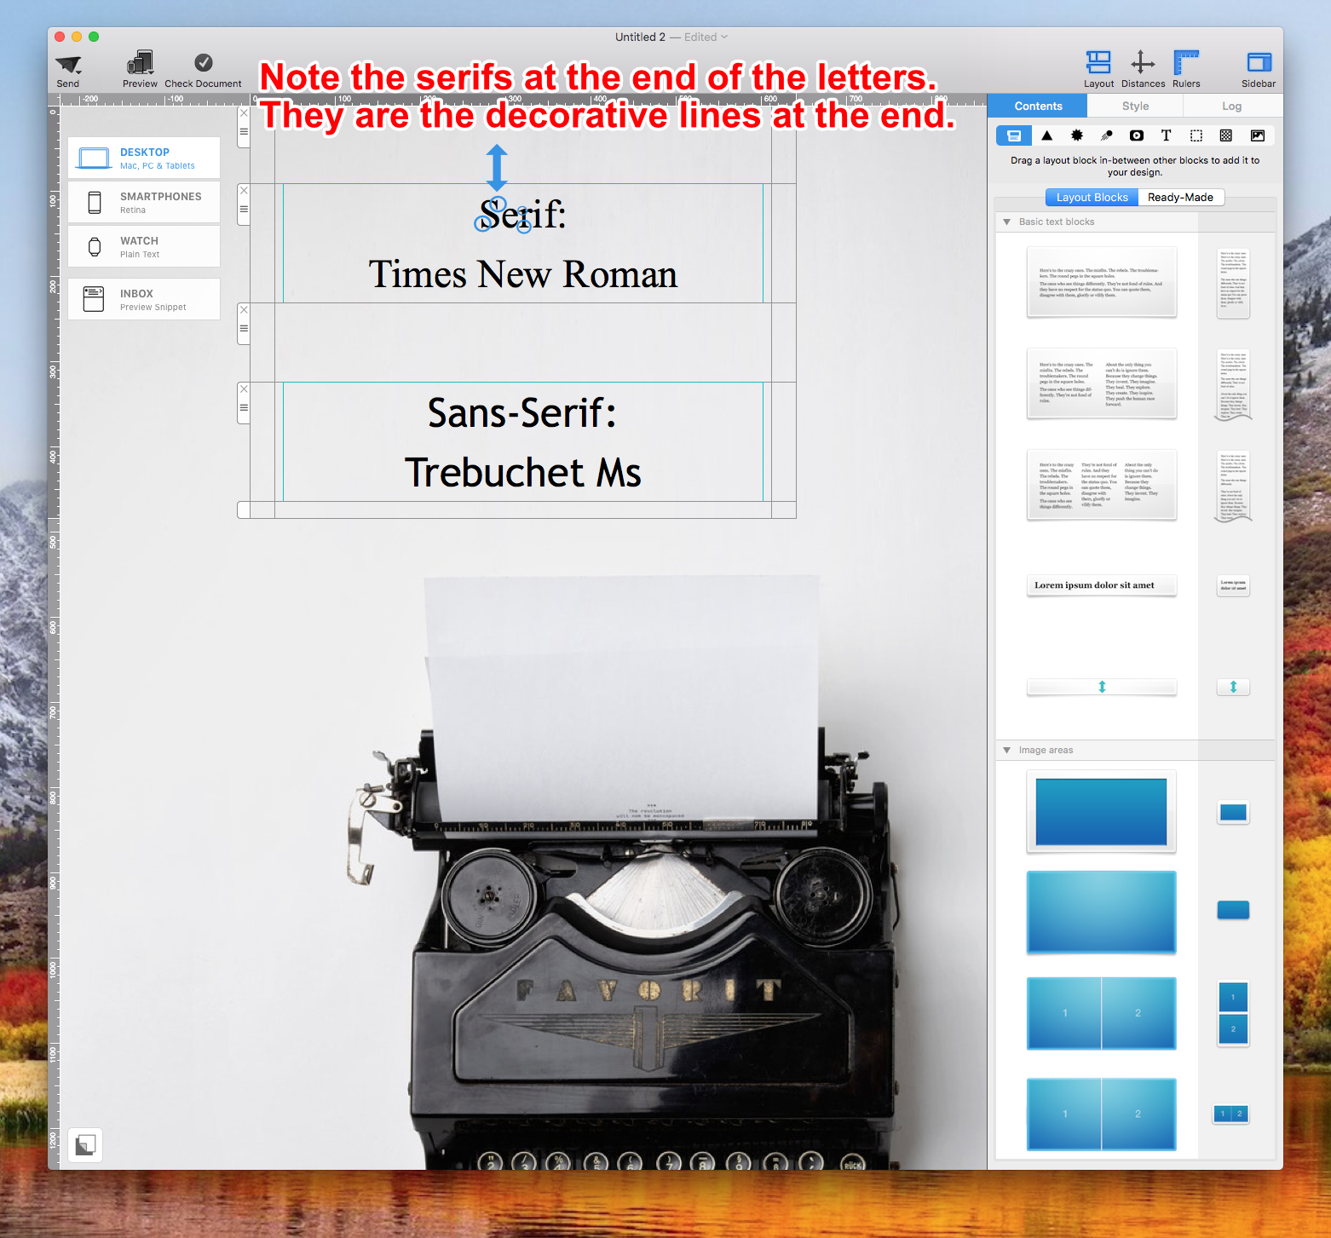1331x1238 pixels.
Task: Switch to the Contents tab
Action: [1038, 106]
